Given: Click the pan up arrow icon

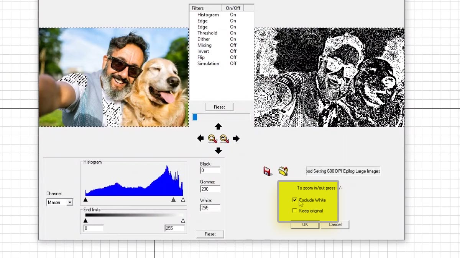Looking at the screenshot, I should click(218, 127).
